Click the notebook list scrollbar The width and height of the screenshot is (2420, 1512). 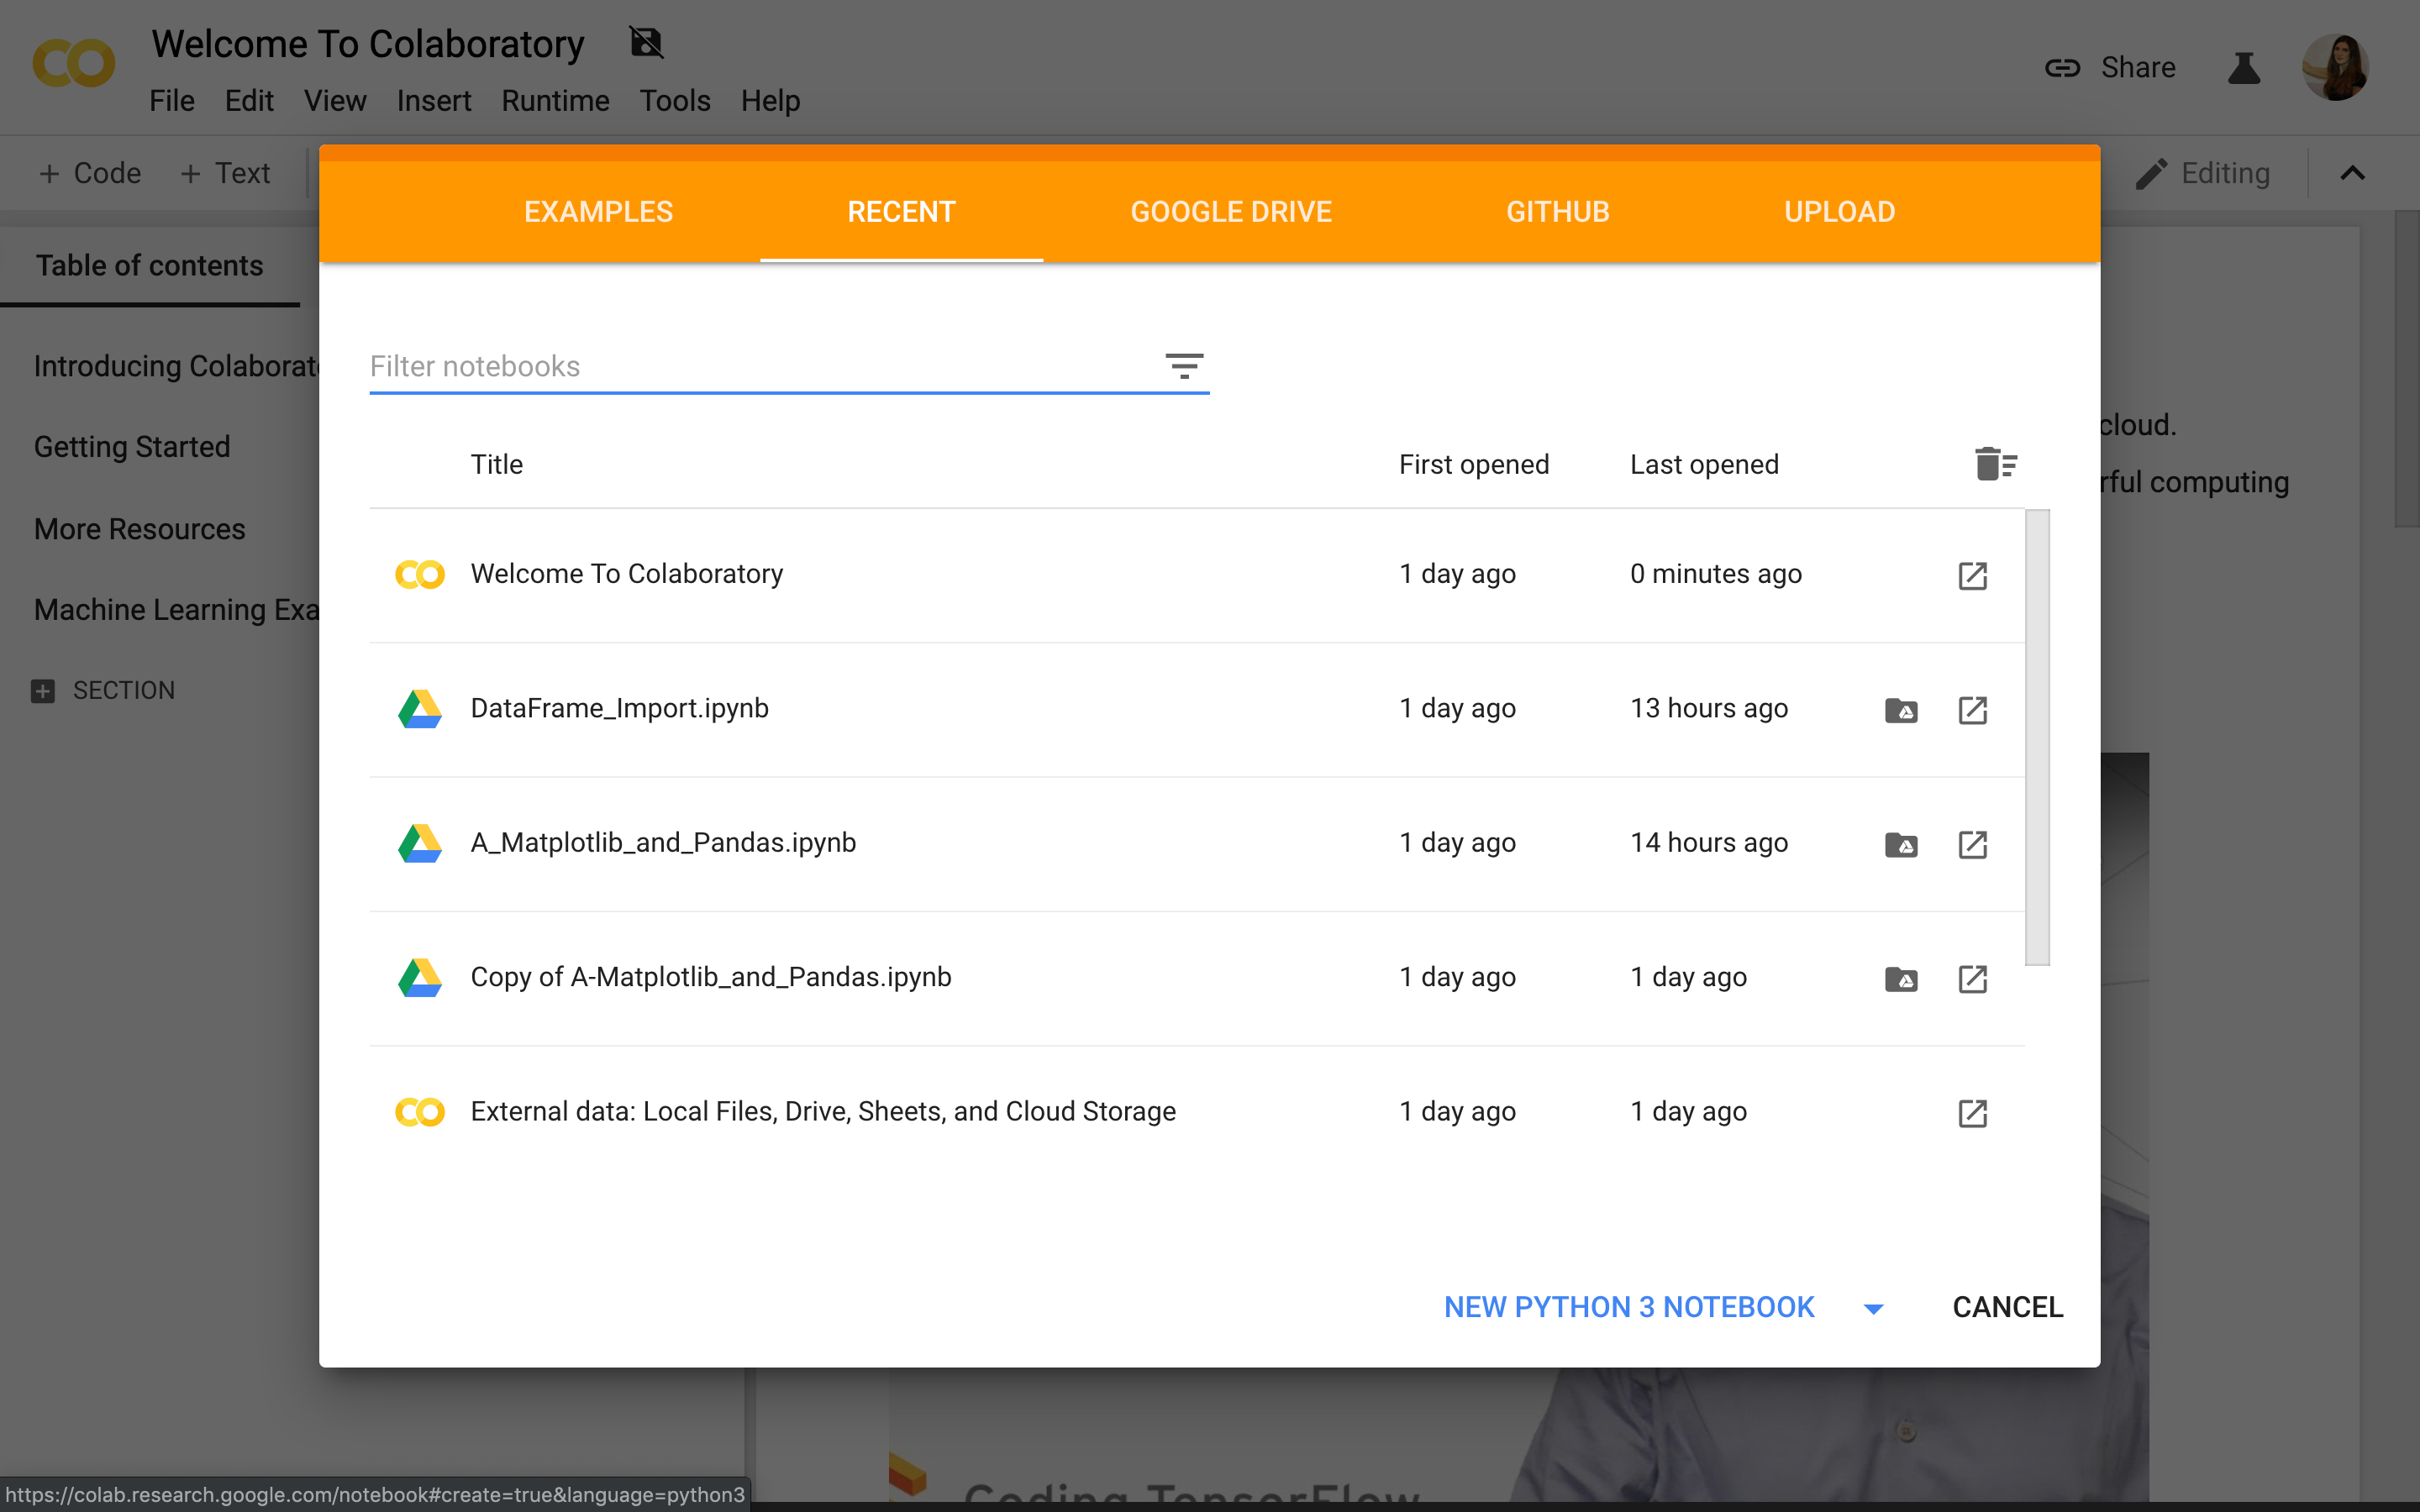2037,738
